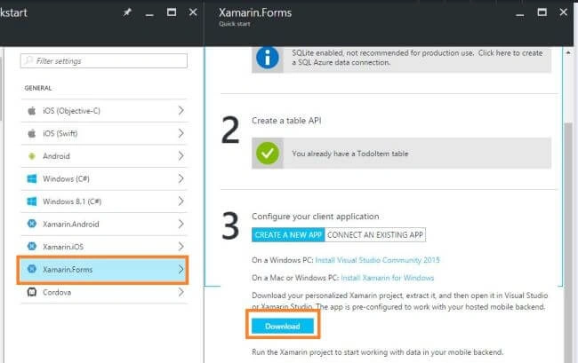Focus the Filter settings search box

coord(104,60)
